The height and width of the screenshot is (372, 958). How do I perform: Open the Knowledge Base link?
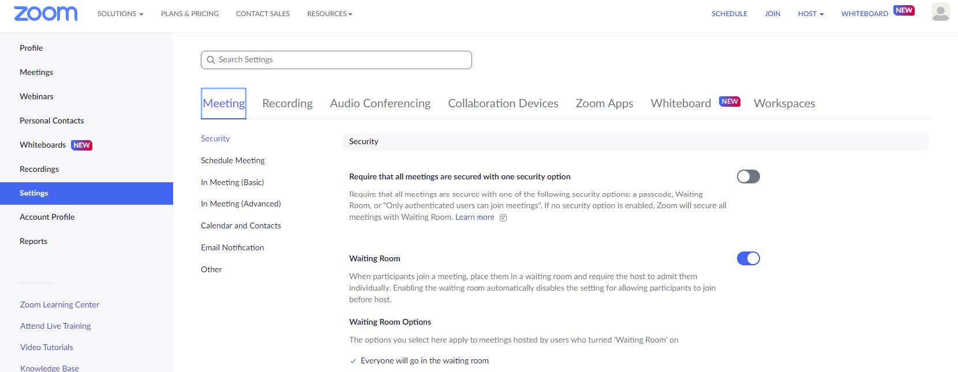(x=50, y=368)
